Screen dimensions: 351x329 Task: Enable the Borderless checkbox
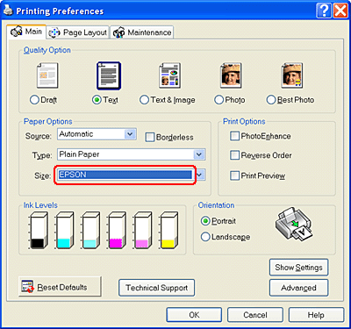(150, 137)
